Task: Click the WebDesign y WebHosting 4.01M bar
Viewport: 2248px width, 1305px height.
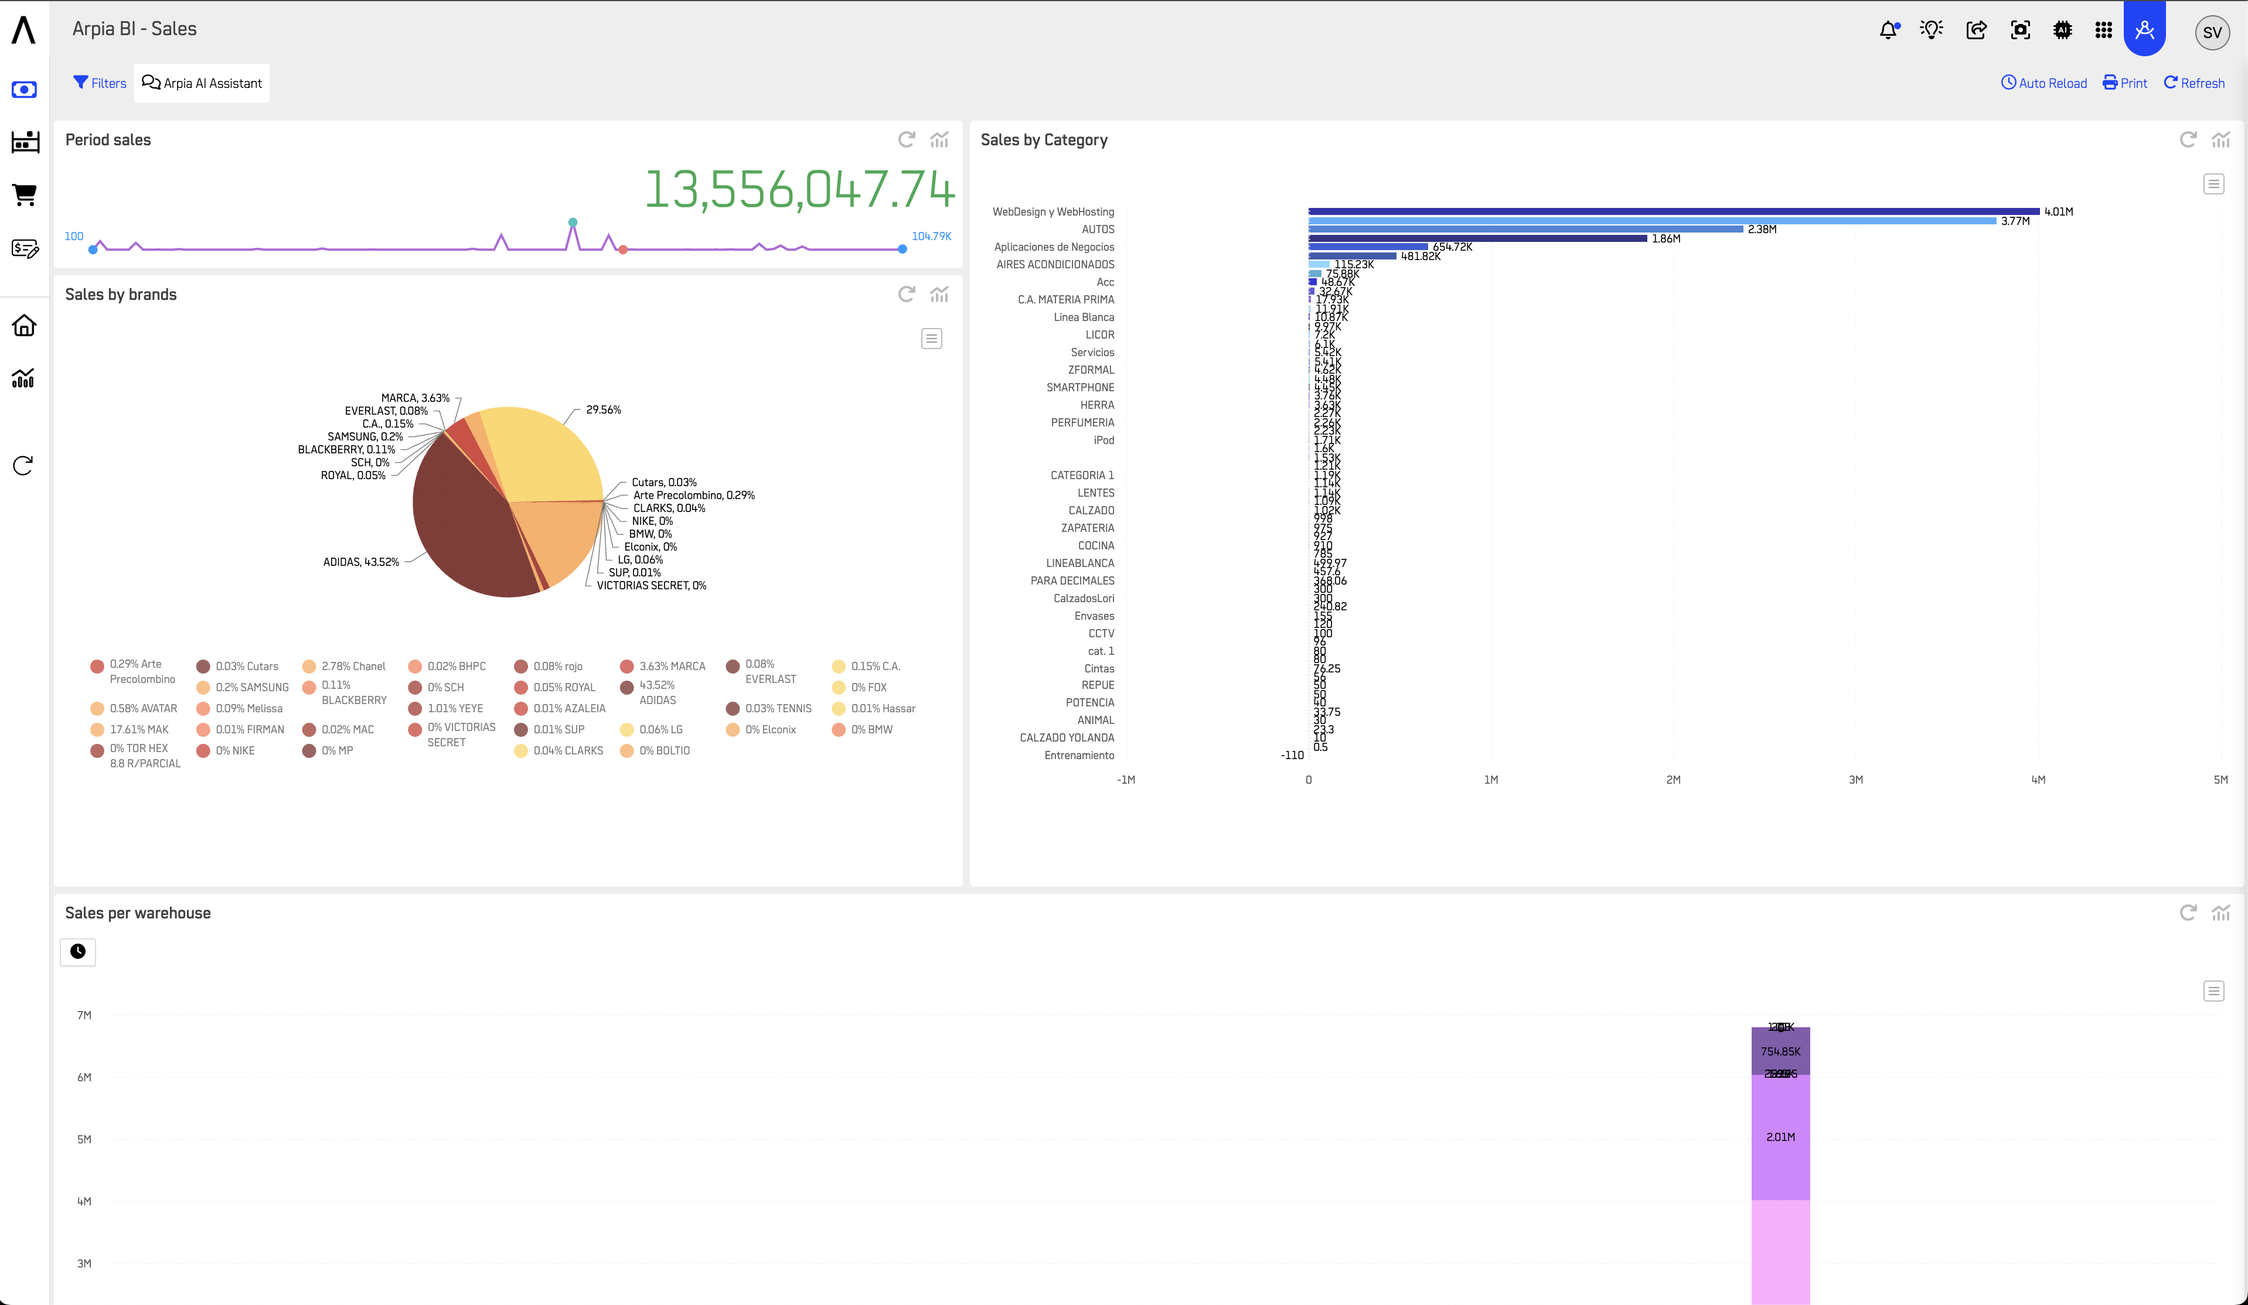Action: (x=1674, y=211)
